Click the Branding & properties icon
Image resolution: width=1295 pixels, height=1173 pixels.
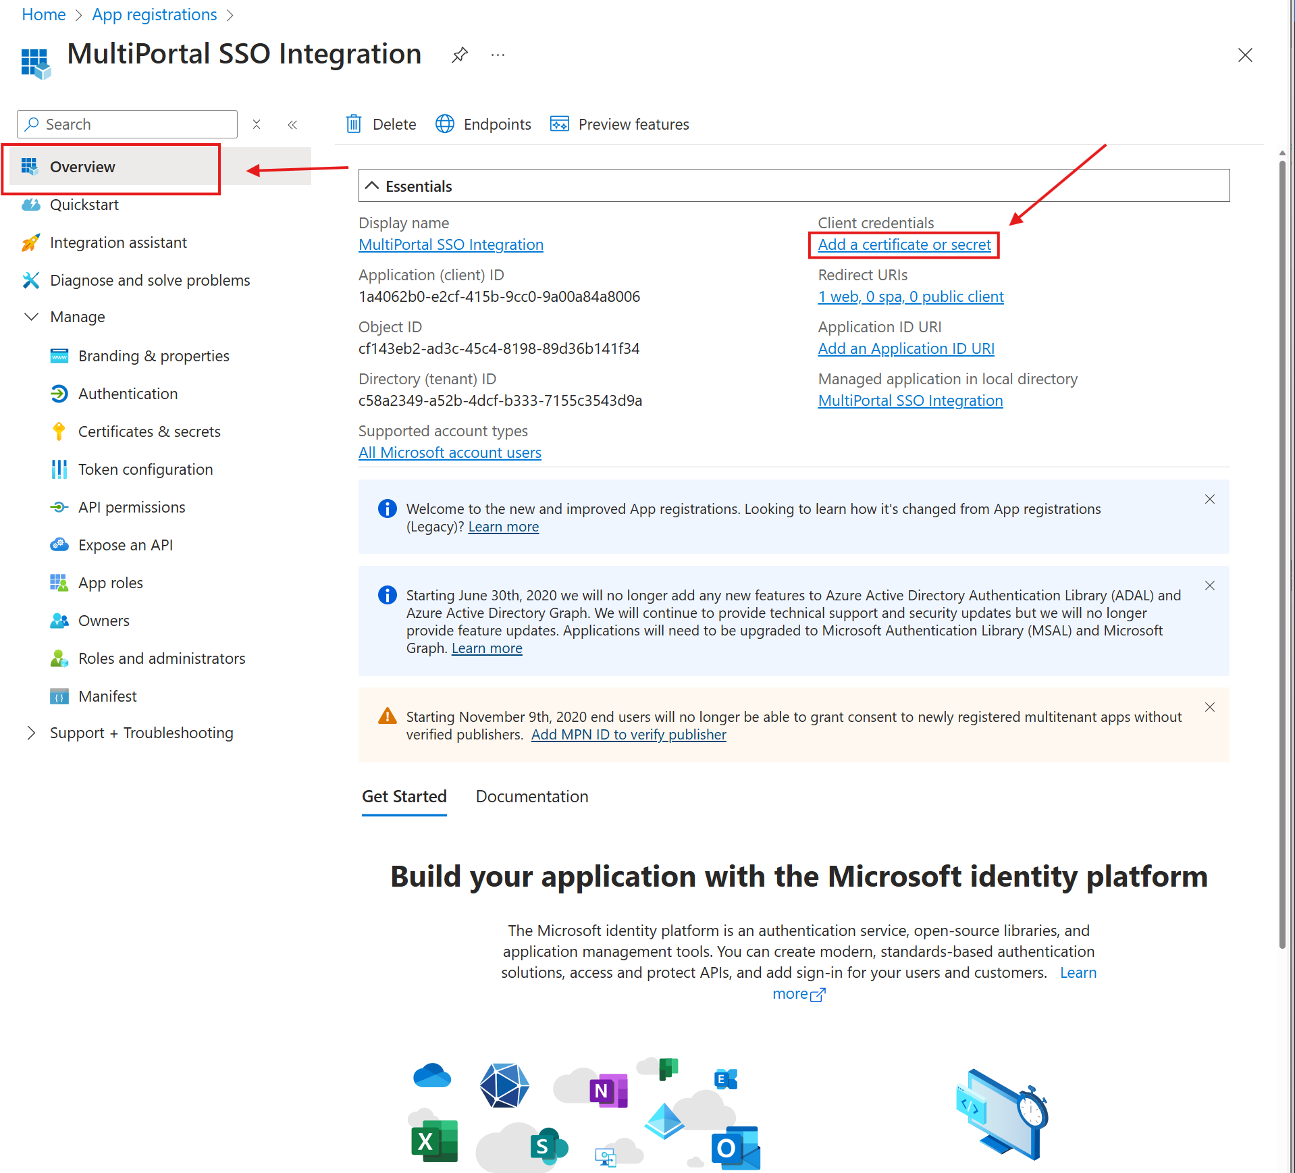59,356
